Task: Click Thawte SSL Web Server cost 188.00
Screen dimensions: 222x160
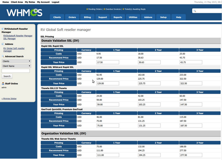Action: click(x=183, y=147)
